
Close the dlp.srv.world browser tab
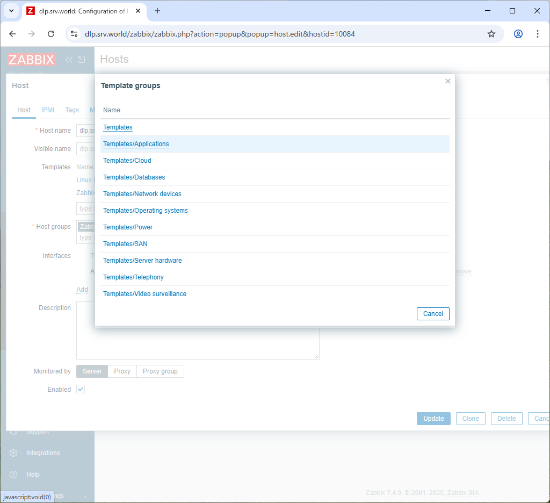tap(138, 11)
